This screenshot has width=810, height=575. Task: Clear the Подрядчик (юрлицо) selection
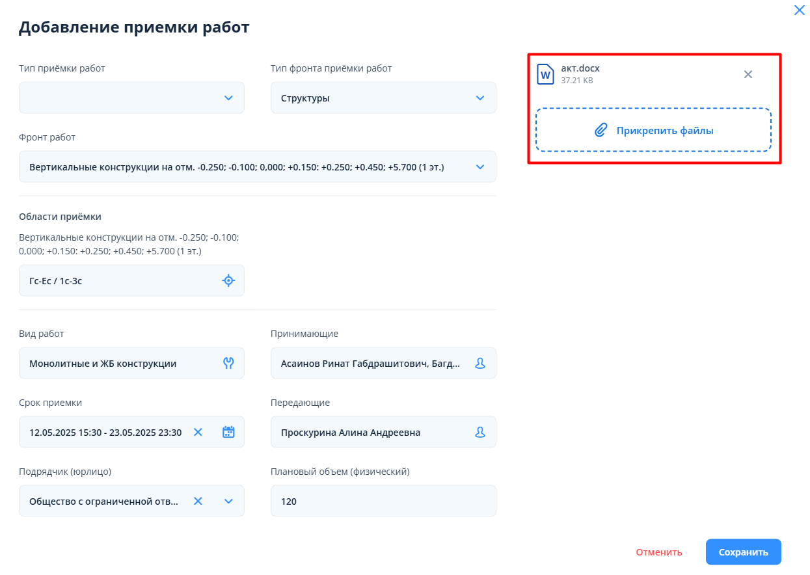coord(198,501)
